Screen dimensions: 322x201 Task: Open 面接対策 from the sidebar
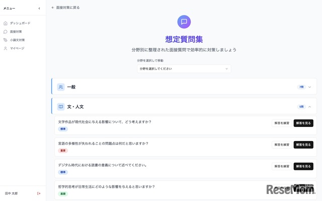pyautogui.click(x=16, y=32)
